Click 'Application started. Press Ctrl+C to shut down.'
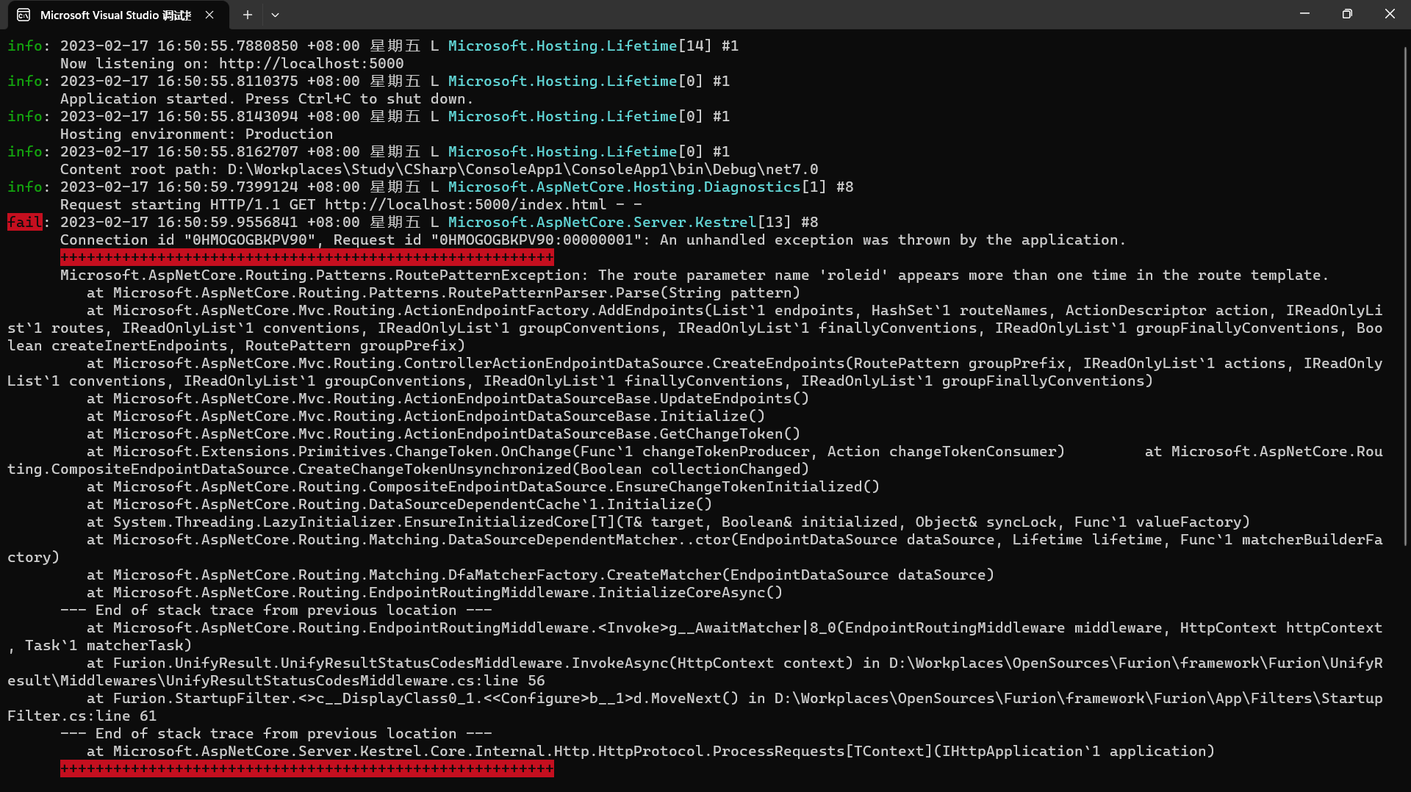The image size is (1411, 792). [x=267, y=98]
